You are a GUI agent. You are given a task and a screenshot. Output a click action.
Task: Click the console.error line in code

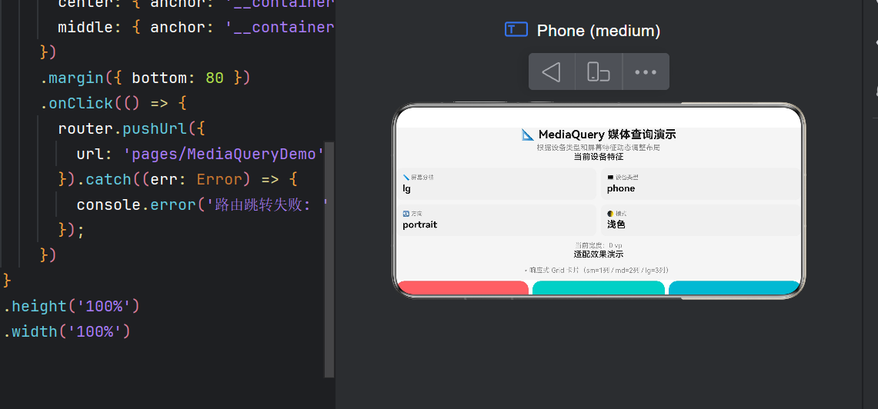pyautogui.click(x=202, y=204)
